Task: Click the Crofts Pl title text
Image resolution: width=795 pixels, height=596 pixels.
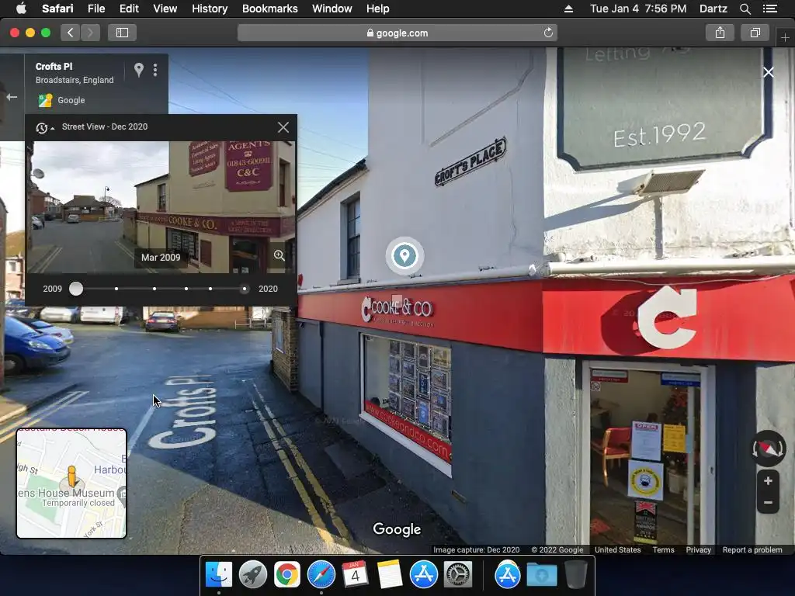Action: tap(54, 67)
